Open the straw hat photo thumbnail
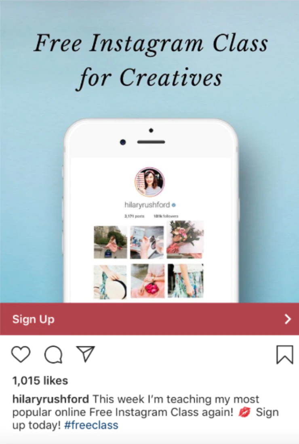299x444 pixels. click(x=110, y=282)
